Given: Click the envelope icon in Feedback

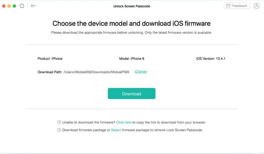Looking at the screenshot, I should pyautogui.click(x=228, y=6).
